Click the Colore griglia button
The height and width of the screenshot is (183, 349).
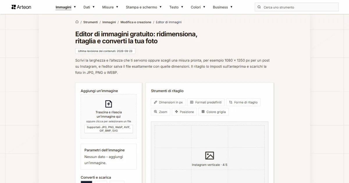pos(213,112)
